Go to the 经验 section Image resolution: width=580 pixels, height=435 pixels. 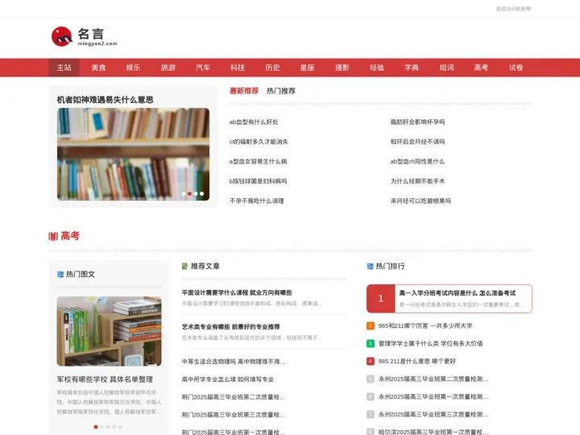[x=376, y=68]
